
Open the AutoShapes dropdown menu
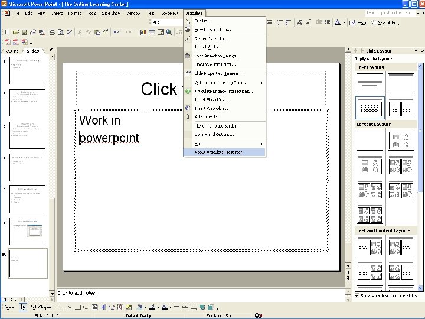[42, 307]
